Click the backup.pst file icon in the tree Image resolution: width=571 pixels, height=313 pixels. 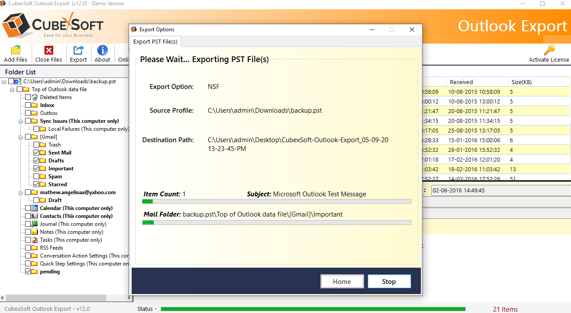pos(17,81)
